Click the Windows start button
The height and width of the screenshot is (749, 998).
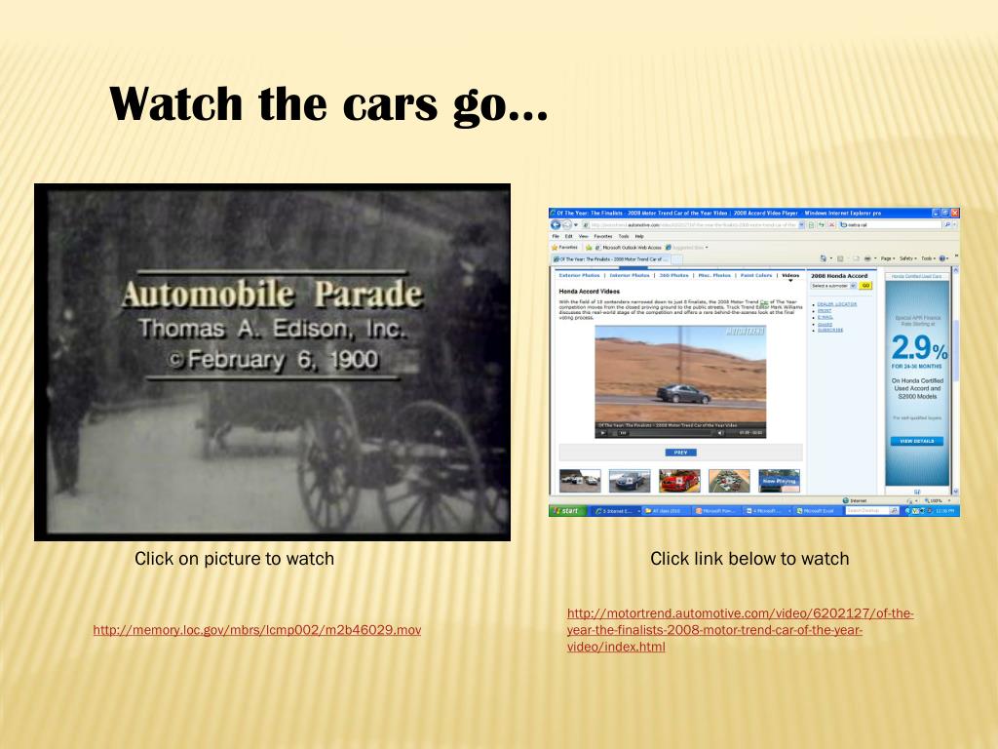coord(568,511)
